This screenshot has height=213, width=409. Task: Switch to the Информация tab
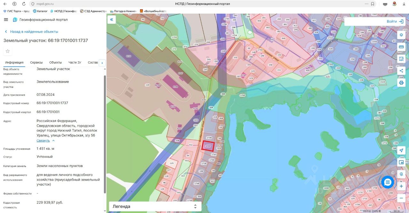[x=14, y=62]
